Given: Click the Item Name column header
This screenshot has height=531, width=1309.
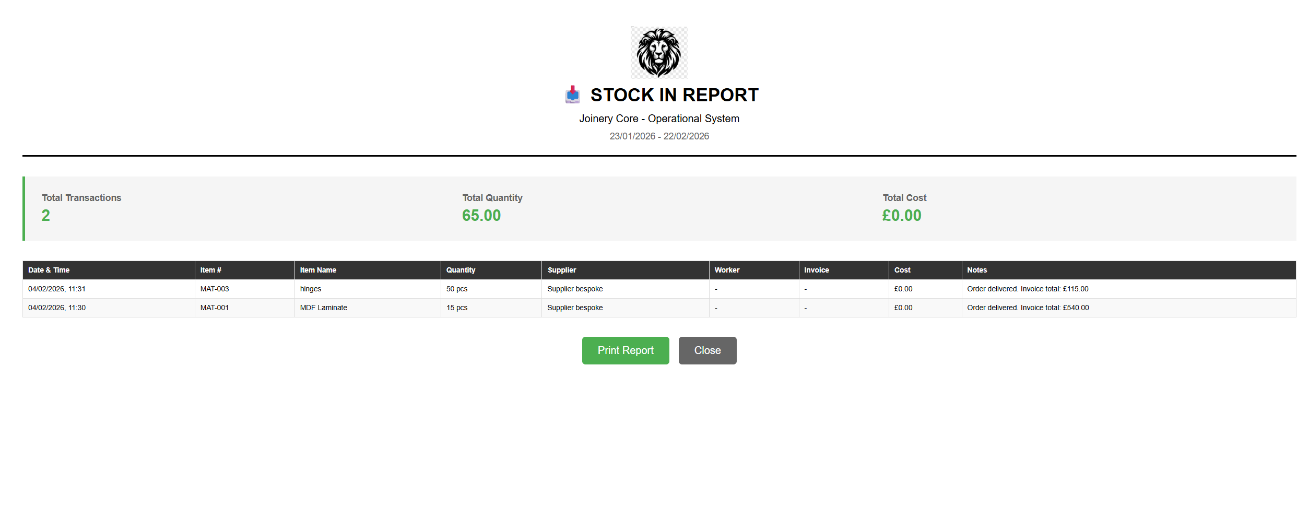Looking at the screenshot, I should point(318,270).
